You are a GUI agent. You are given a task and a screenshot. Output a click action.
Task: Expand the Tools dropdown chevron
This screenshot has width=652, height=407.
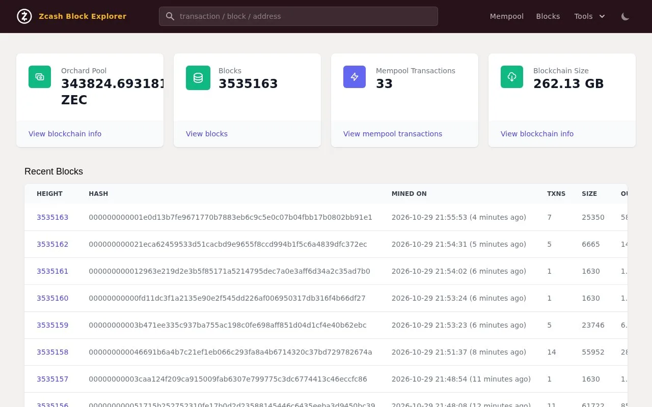(x=602, y=16)
